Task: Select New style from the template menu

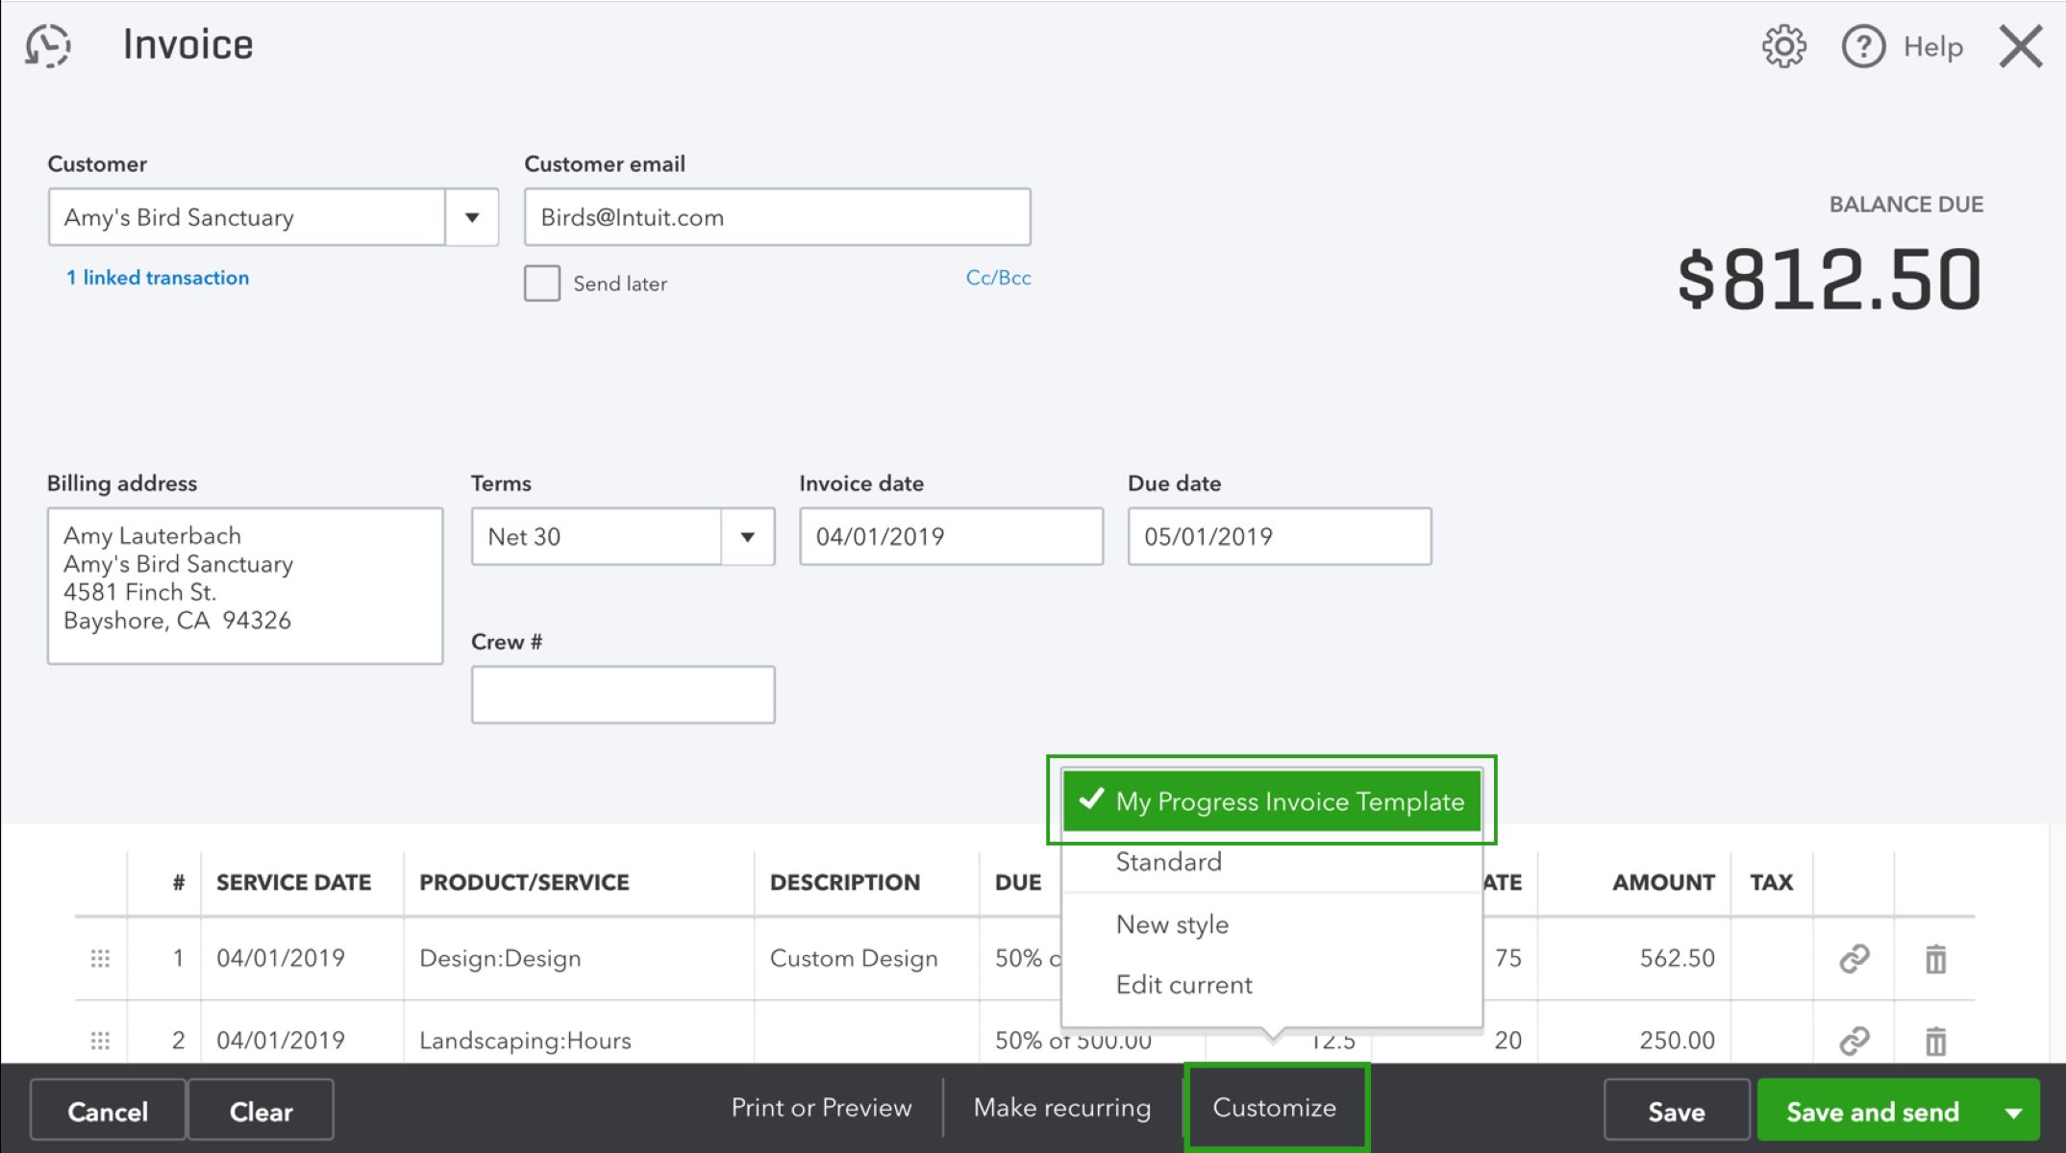Action: (x=1171, y=923)
